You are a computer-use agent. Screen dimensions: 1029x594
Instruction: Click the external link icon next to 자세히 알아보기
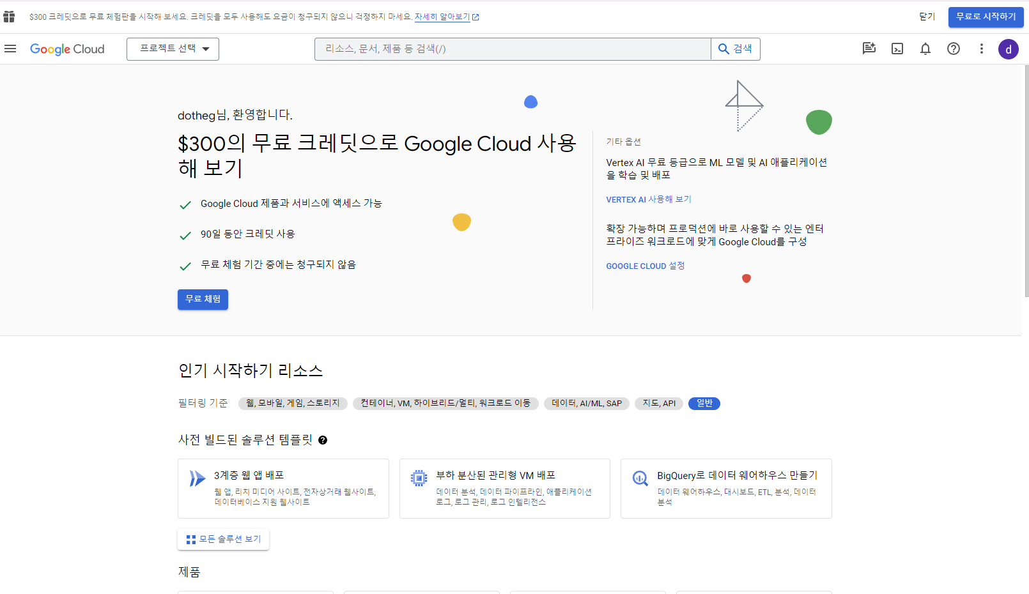[476, 17]
